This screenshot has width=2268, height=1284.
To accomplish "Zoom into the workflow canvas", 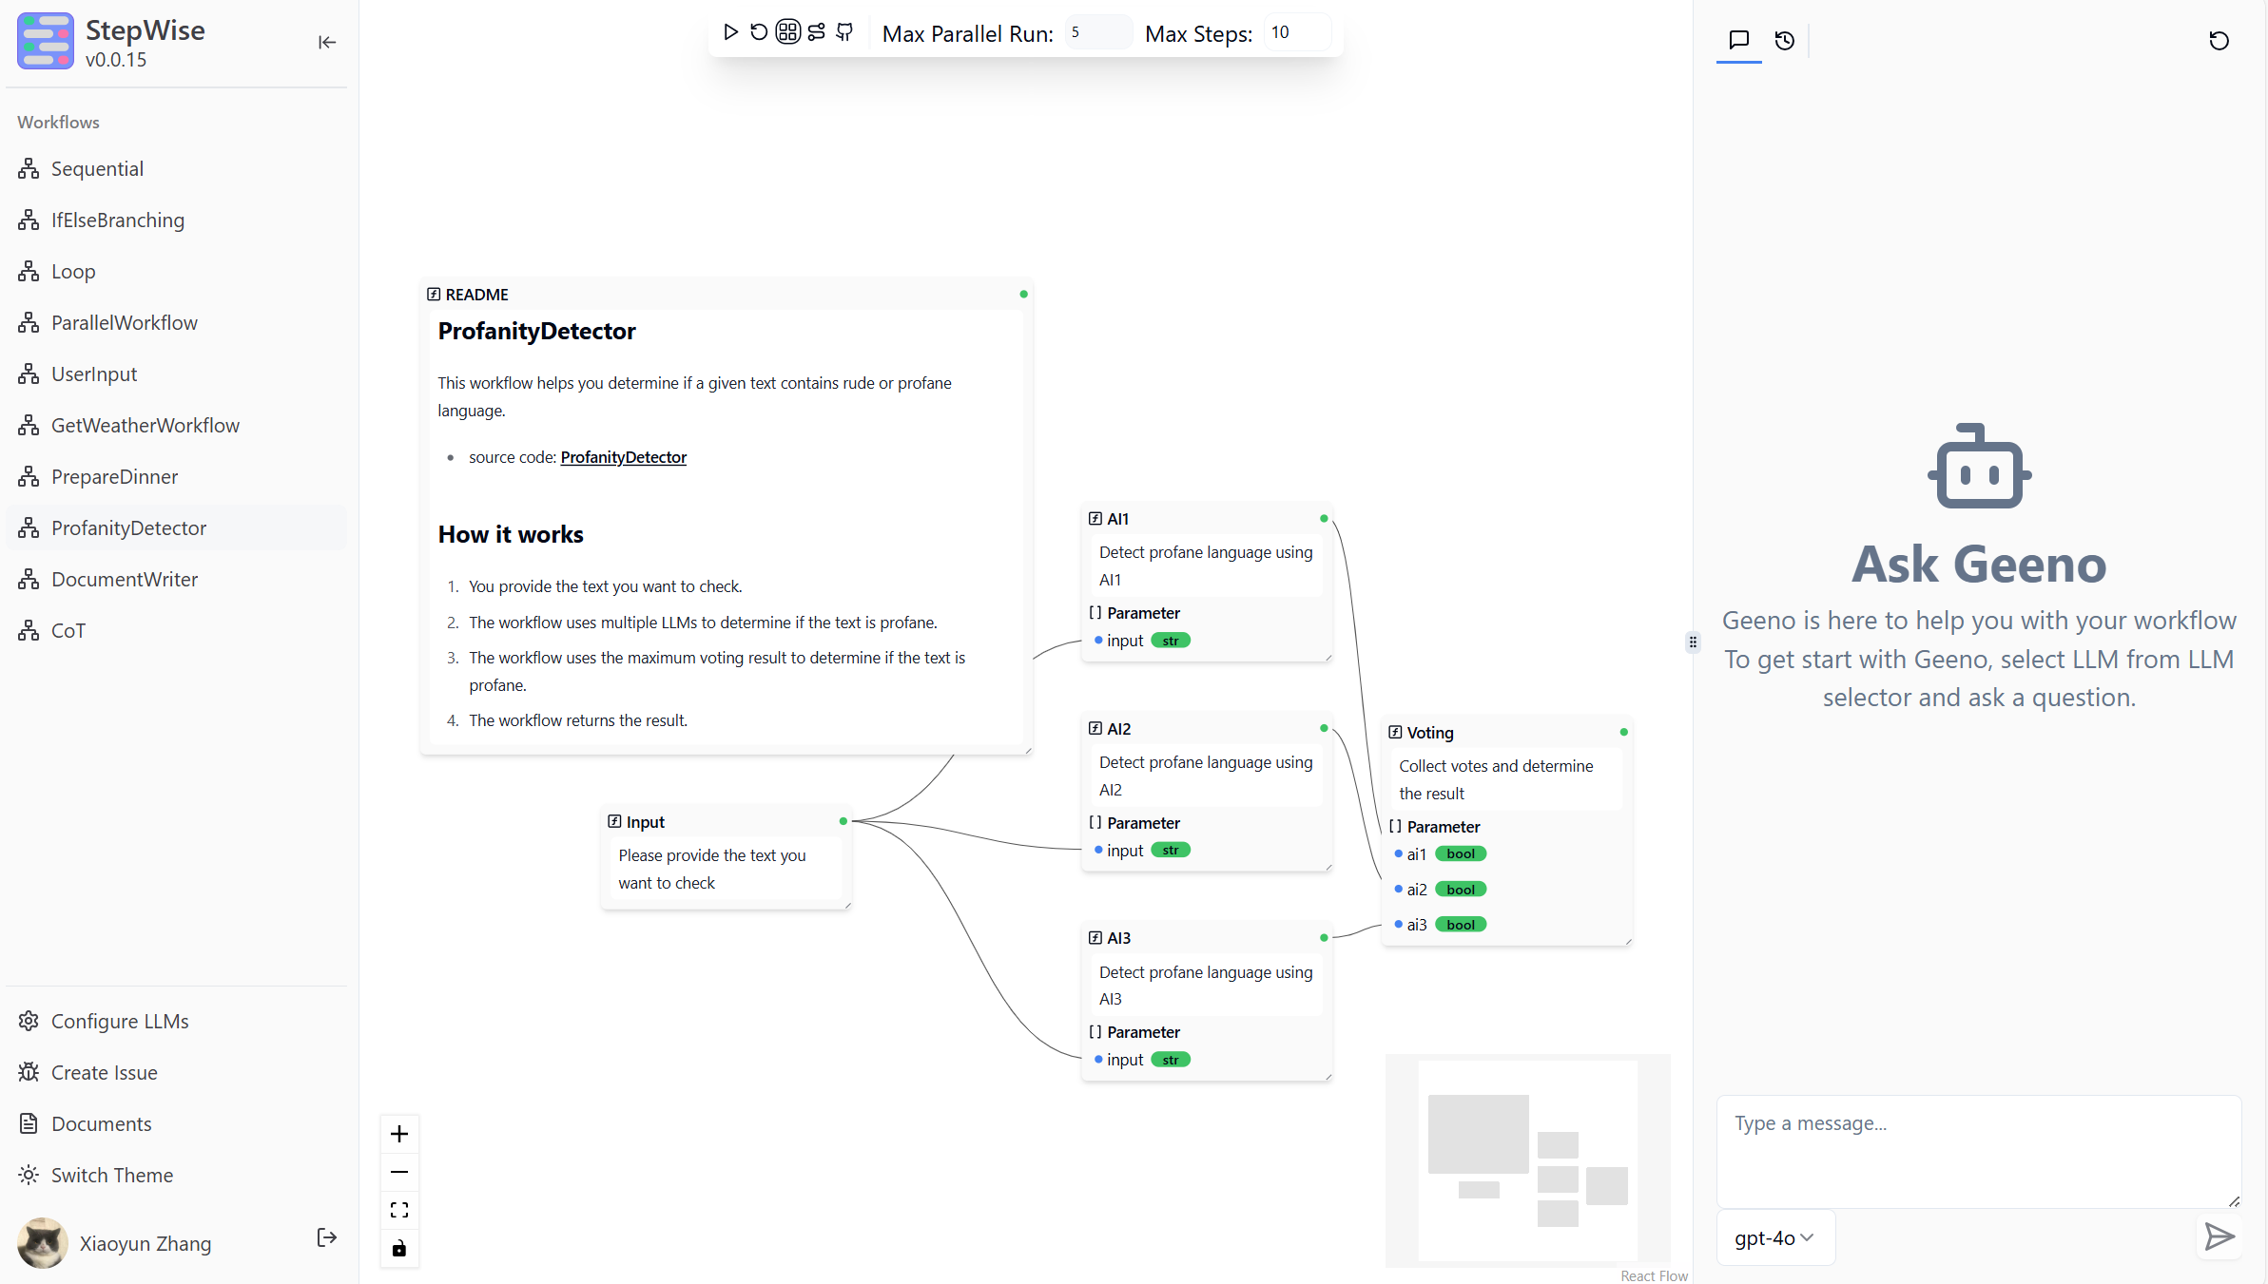I will [399, 1133].
